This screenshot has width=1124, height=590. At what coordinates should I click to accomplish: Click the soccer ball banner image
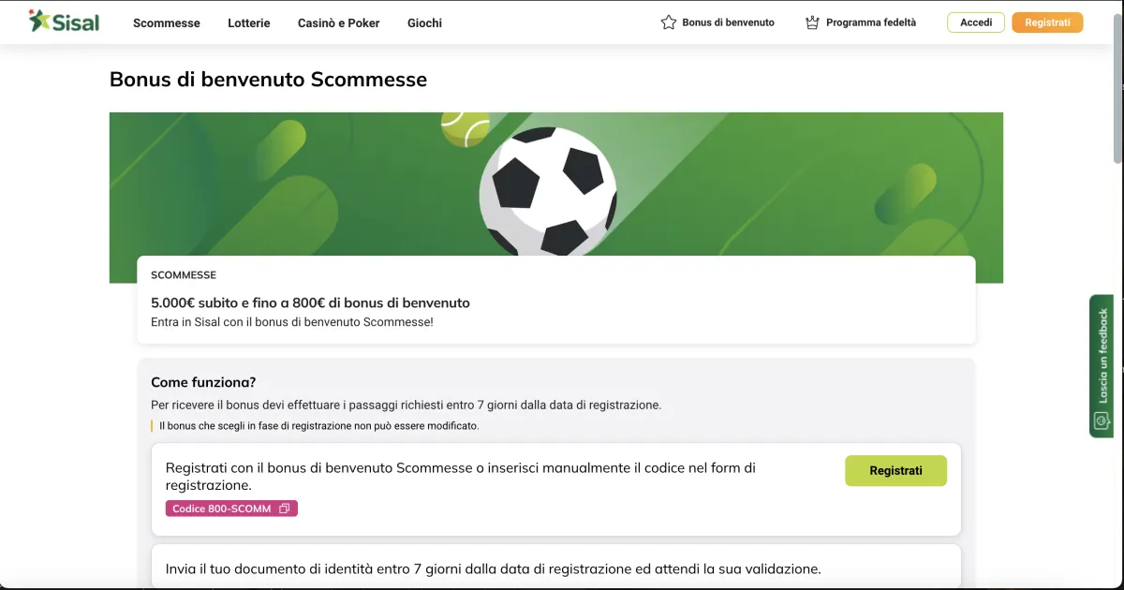(548, 191)
